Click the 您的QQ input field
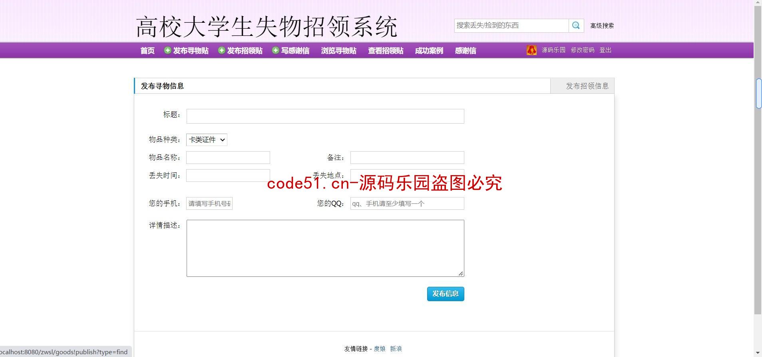This screenshot has height=357, width=762. click(407, 203)
